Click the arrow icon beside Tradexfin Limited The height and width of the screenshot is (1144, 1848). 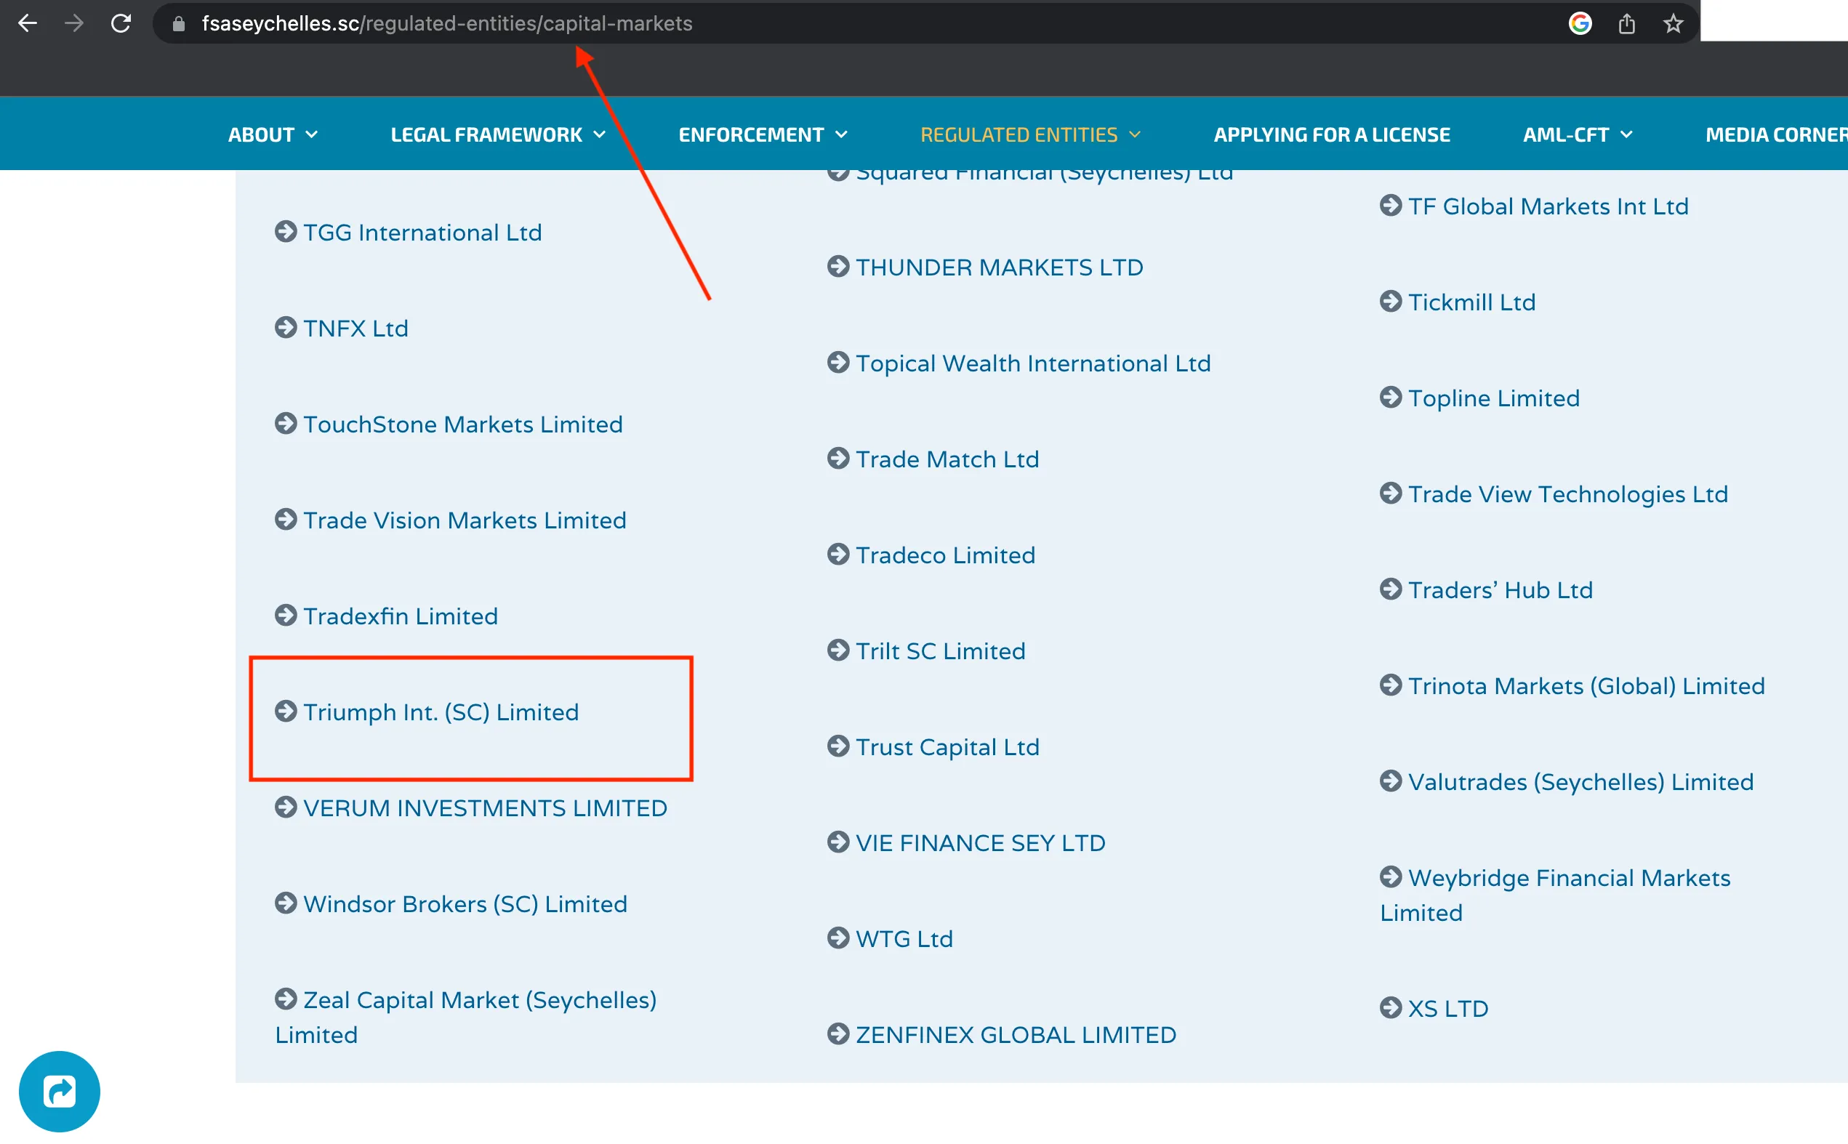(285, 616)
